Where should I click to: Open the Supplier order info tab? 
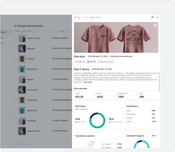(x=106, y=62)
